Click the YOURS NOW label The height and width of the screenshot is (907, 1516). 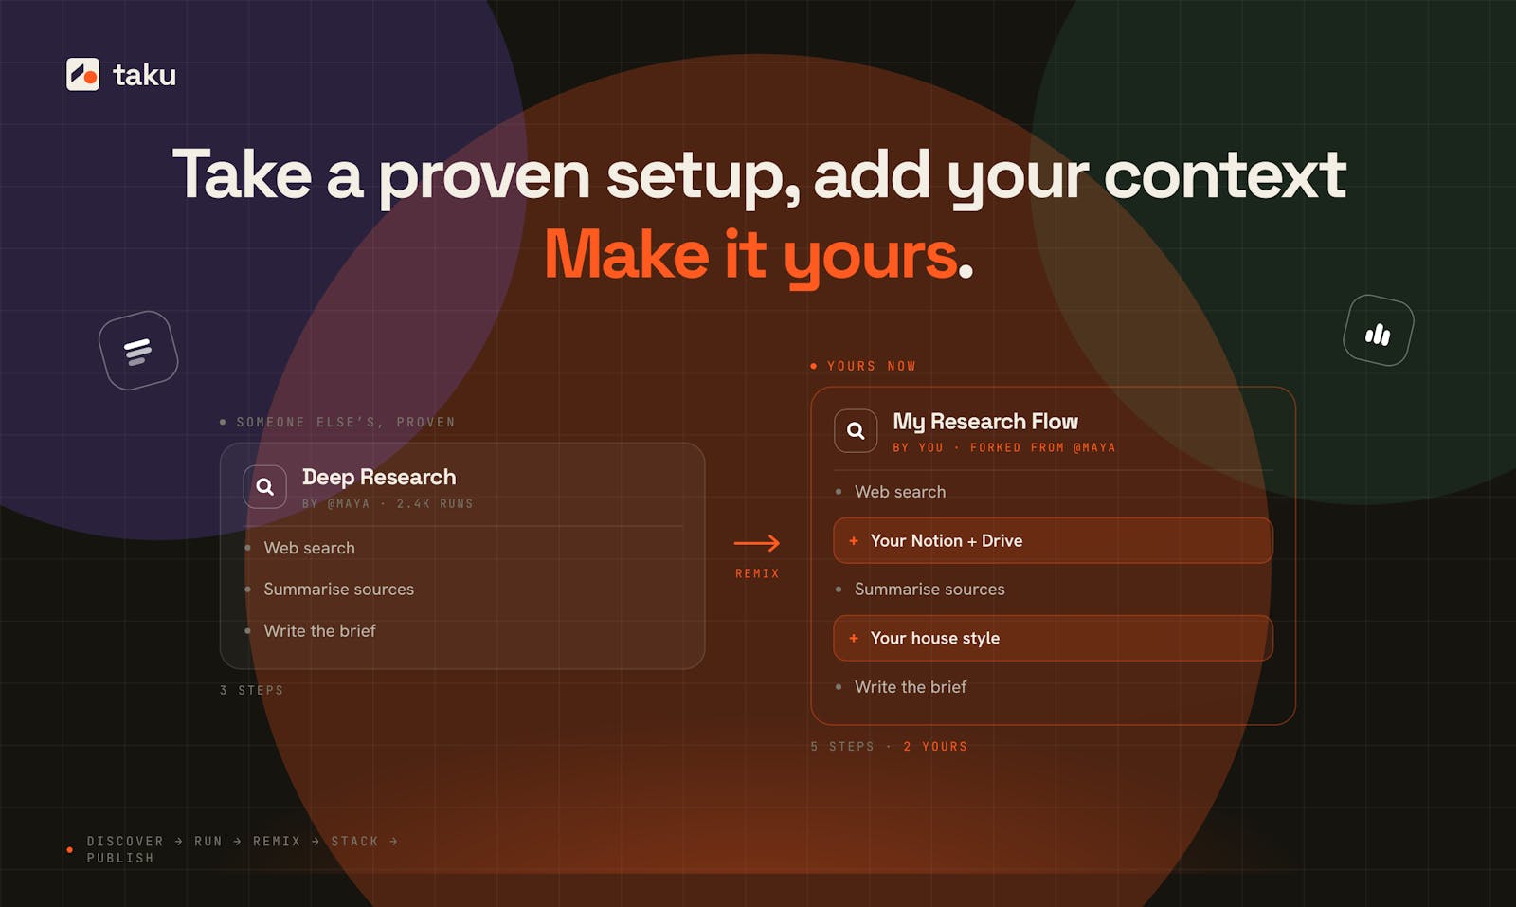click(872, 366)
